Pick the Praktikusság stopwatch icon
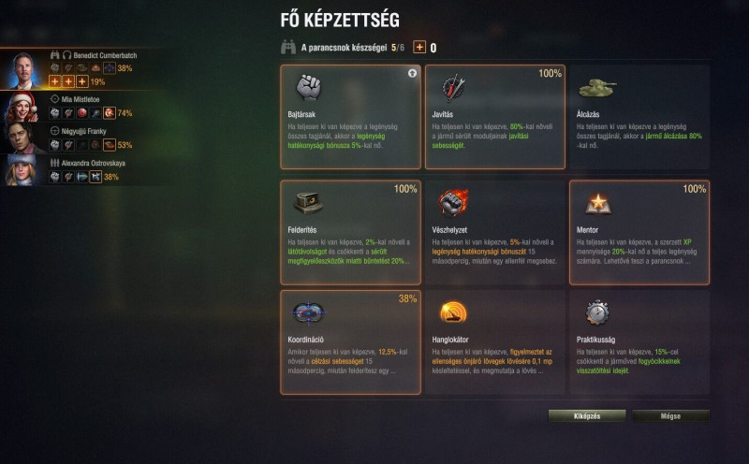Viewport: 749px width, 464px height. click(597, 312)
